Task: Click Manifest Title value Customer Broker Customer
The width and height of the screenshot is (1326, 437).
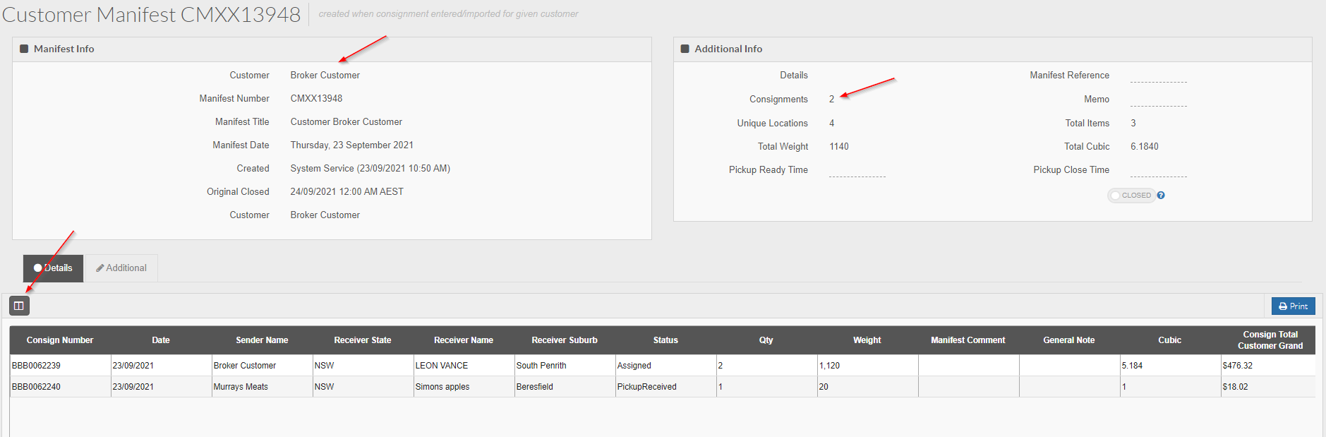Action: pyautogui.click(x=346, y=122)
